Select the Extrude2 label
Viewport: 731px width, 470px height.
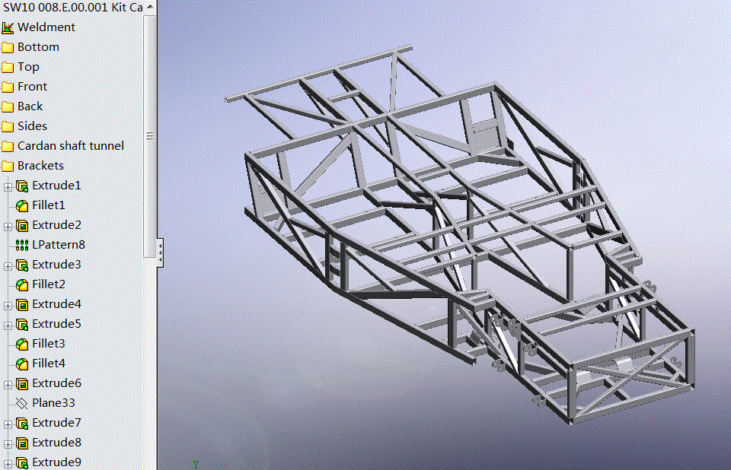[56, 225]
